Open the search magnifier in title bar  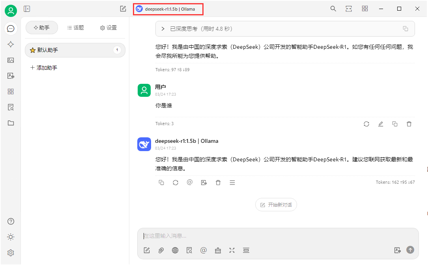[x=333, y=9]
